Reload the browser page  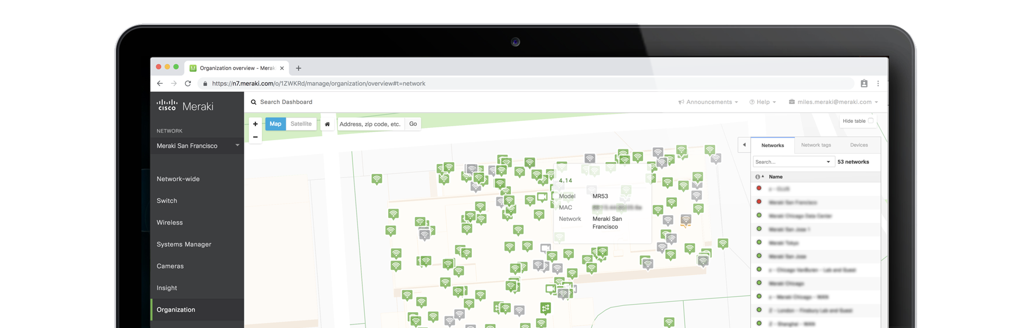point(187,84)
